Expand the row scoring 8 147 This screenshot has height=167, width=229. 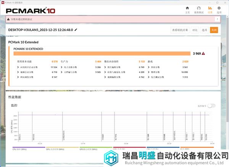pos(18,77)
